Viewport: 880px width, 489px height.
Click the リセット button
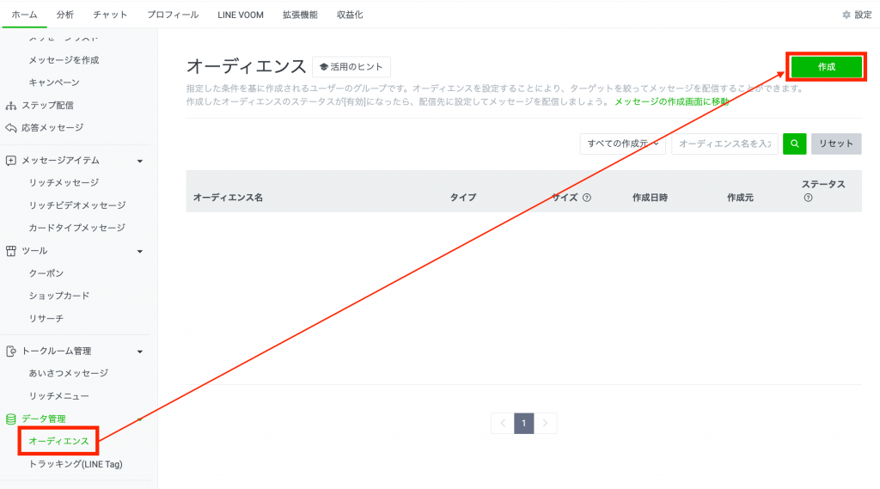(836, 144)
